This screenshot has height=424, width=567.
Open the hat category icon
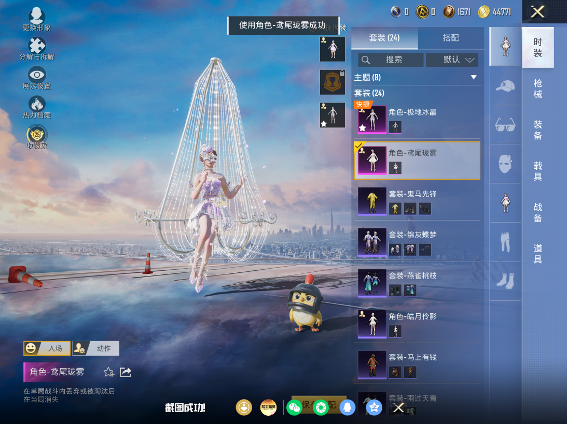point(505,86)
